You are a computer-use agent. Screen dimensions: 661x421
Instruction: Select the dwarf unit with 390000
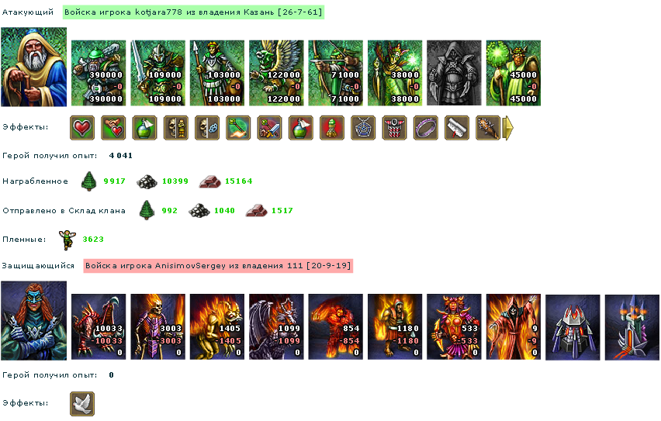[x=99, y=73]
